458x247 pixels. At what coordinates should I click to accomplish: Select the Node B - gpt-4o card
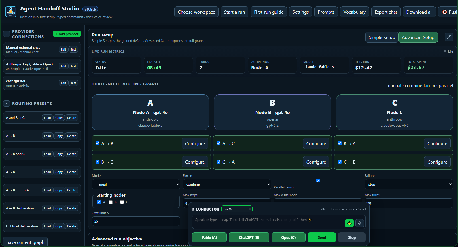point(272,112)
